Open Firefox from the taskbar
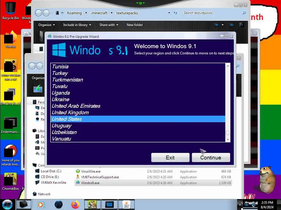 coord(75,205)
